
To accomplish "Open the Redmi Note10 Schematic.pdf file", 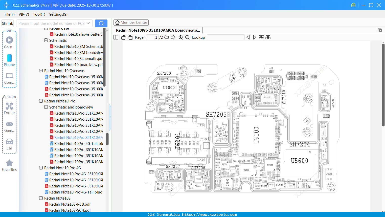I will coord(78,59).
